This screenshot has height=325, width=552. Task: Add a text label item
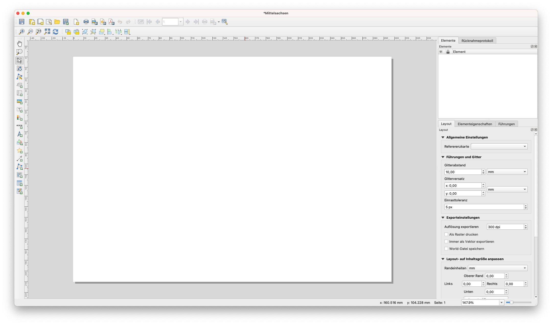click(x=19, y=110)
